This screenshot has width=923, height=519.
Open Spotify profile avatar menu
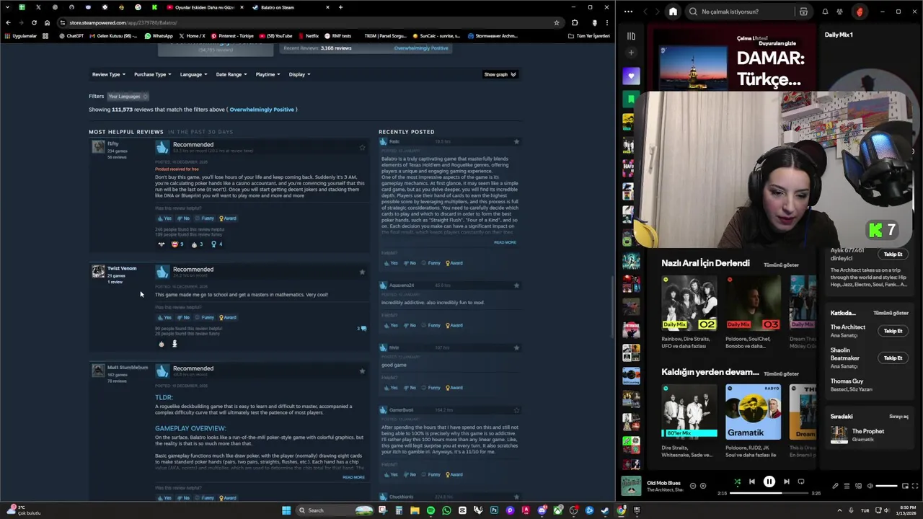860,12
